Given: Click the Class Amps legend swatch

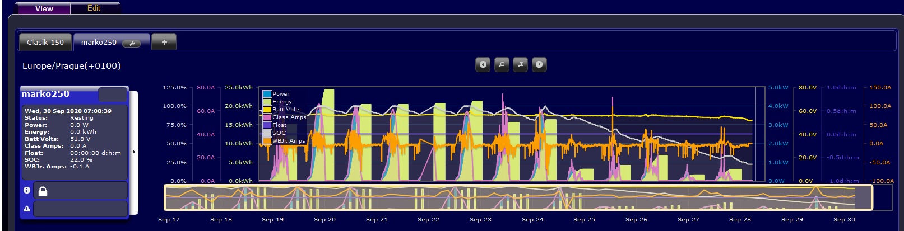Looking at the screenshot, I should pyautogui.click(x=267, y=117).
